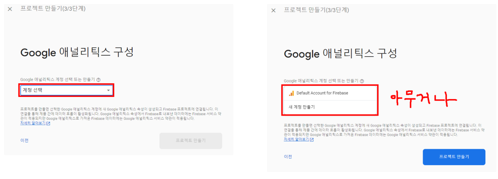Choose 새 계정 만들기 option
Viewport: 498px width, 179px height.
(x=330, y=107)
